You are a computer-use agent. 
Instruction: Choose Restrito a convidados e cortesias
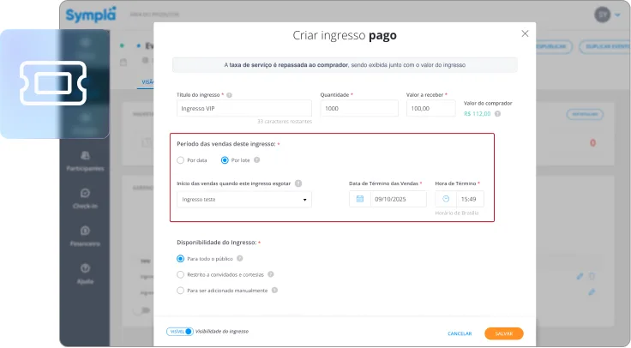pyautogui.click(x=181, y=274)
